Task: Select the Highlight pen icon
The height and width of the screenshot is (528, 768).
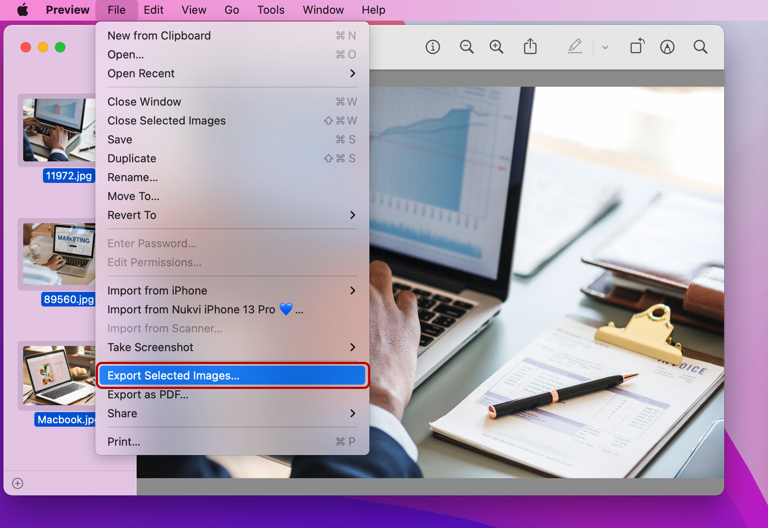Action: [575, 47]
